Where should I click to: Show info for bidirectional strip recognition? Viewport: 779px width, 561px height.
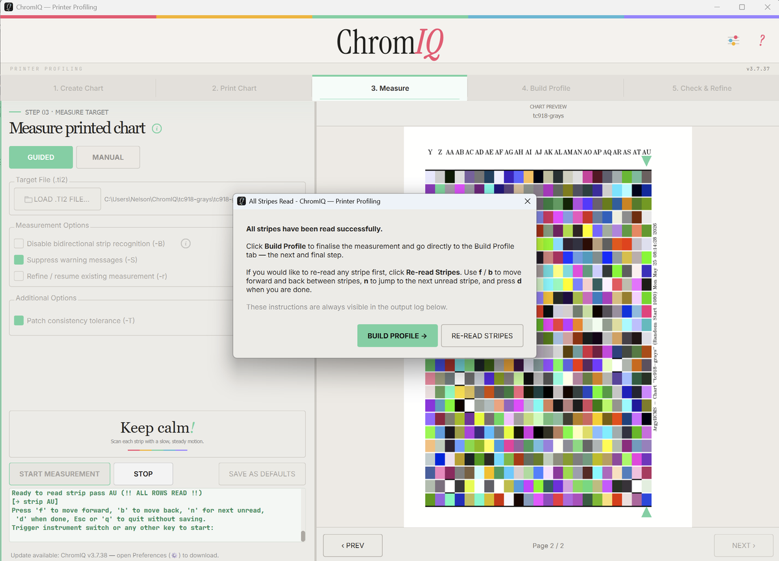[185, 243]
